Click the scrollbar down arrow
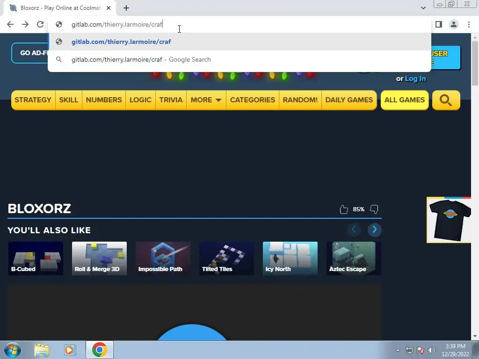The width and height of the screenshot is (479, 359). click(475, 337)
